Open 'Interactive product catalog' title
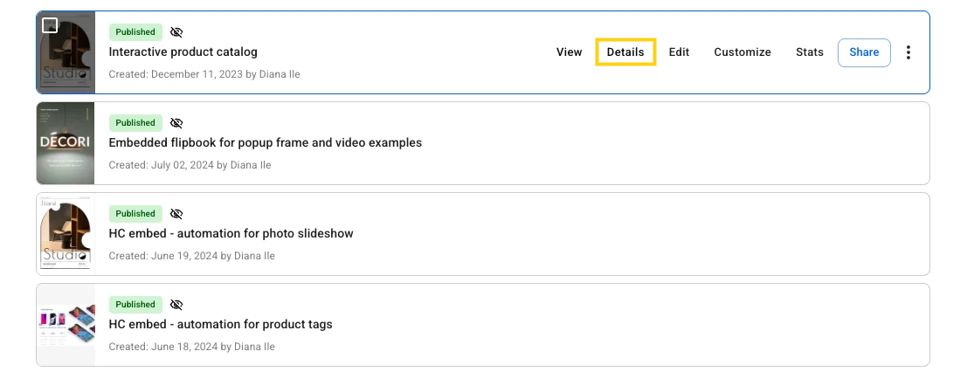The image size is (967, 372). click(183, 52)
